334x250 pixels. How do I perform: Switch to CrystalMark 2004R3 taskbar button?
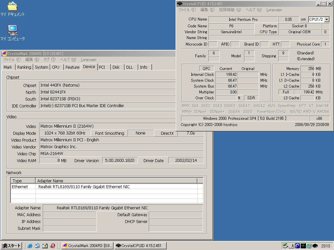[87, 246]
